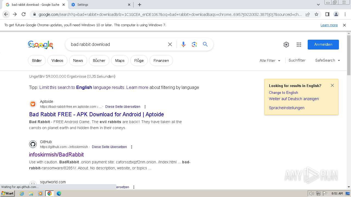Image resolution: width=351 pixels, height=197 pixels.
Task: Click the URL address bar
Action: (170, 14)
